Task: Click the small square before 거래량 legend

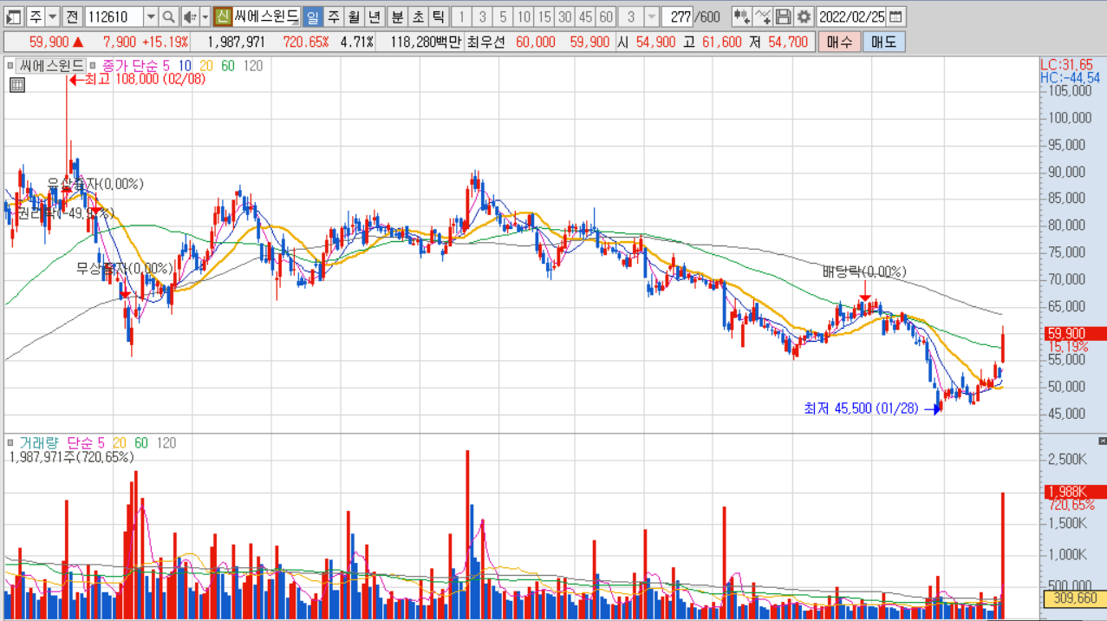Action: 10,443
